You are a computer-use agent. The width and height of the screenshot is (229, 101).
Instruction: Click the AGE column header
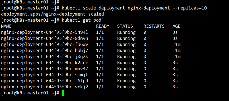tap(176, 26)
